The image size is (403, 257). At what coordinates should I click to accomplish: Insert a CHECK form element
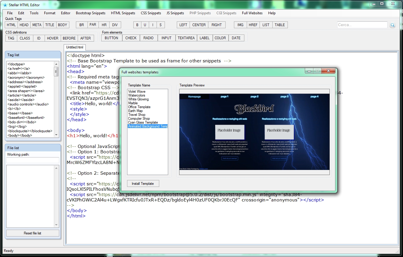(x=131, y=38)
